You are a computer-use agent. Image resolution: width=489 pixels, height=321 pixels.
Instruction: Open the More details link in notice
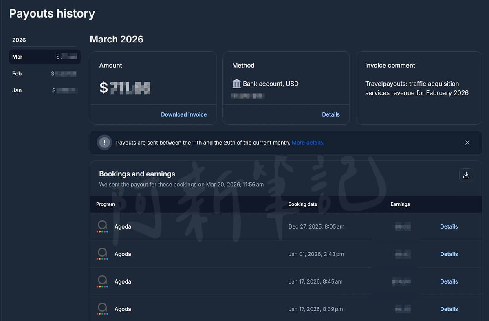(308, 143)
